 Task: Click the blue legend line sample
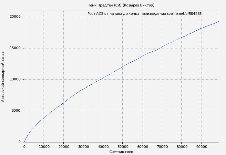pyautogui.click(x=209, y=14)
